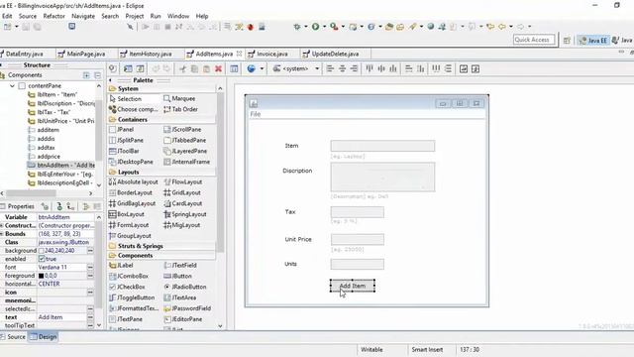Click the Structure tree horizontal scrollbar
The width and height of the screenshot is (634, 357).
click(x=31, y=193)
